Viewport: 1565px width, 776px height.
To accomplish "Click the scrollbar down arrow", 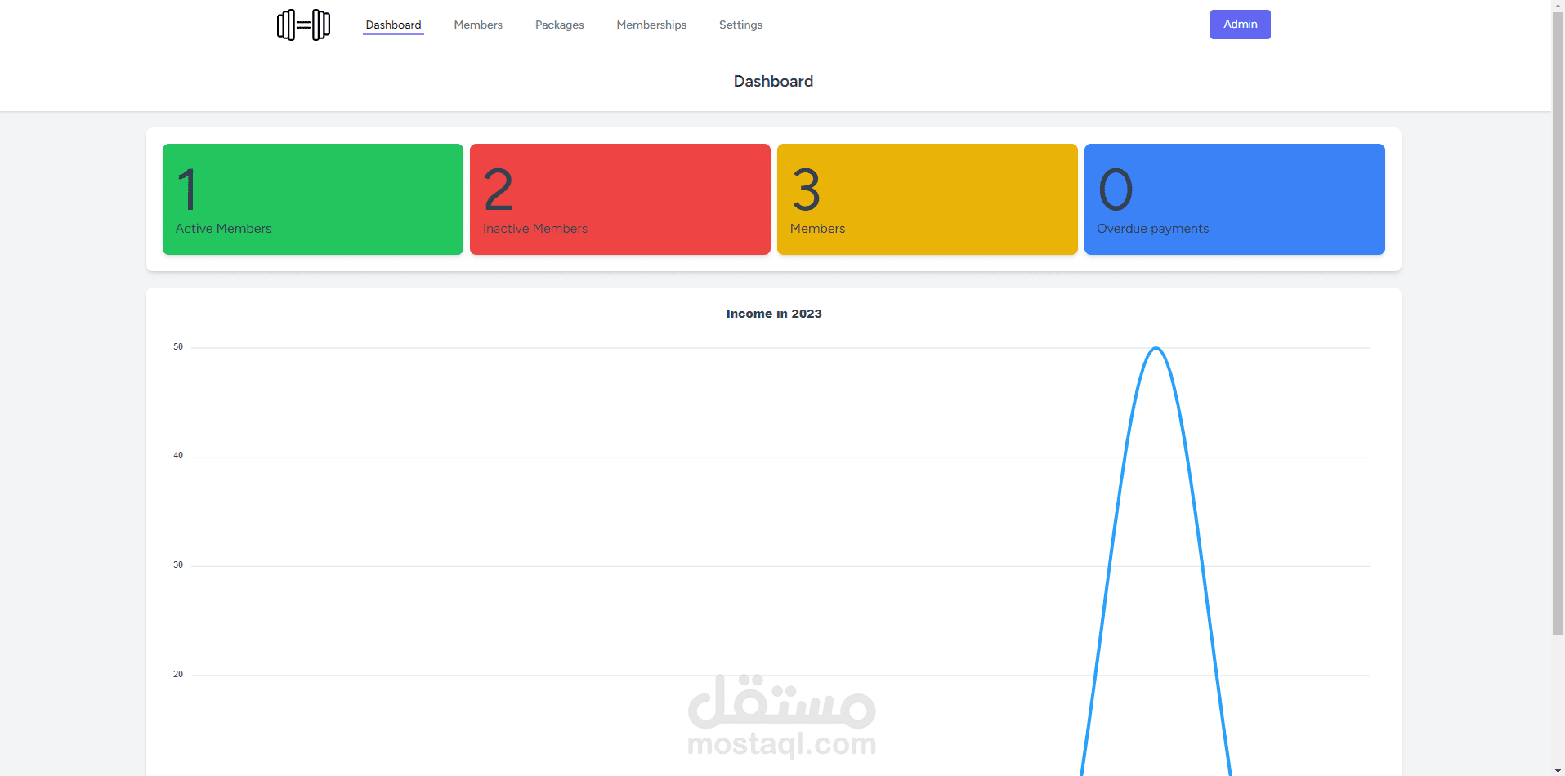I will click(1558, 770).
